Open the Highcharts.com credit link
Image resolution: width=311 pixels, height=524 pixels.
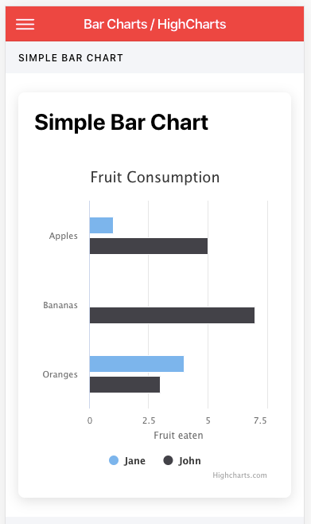coord(239,475)
